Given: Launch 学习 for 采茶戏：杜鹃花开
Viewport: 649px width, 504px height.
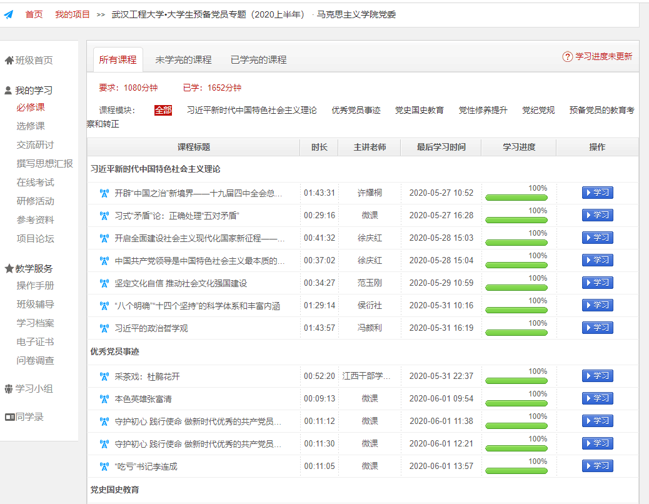Looking at the screenshot, I should [597, 376].
